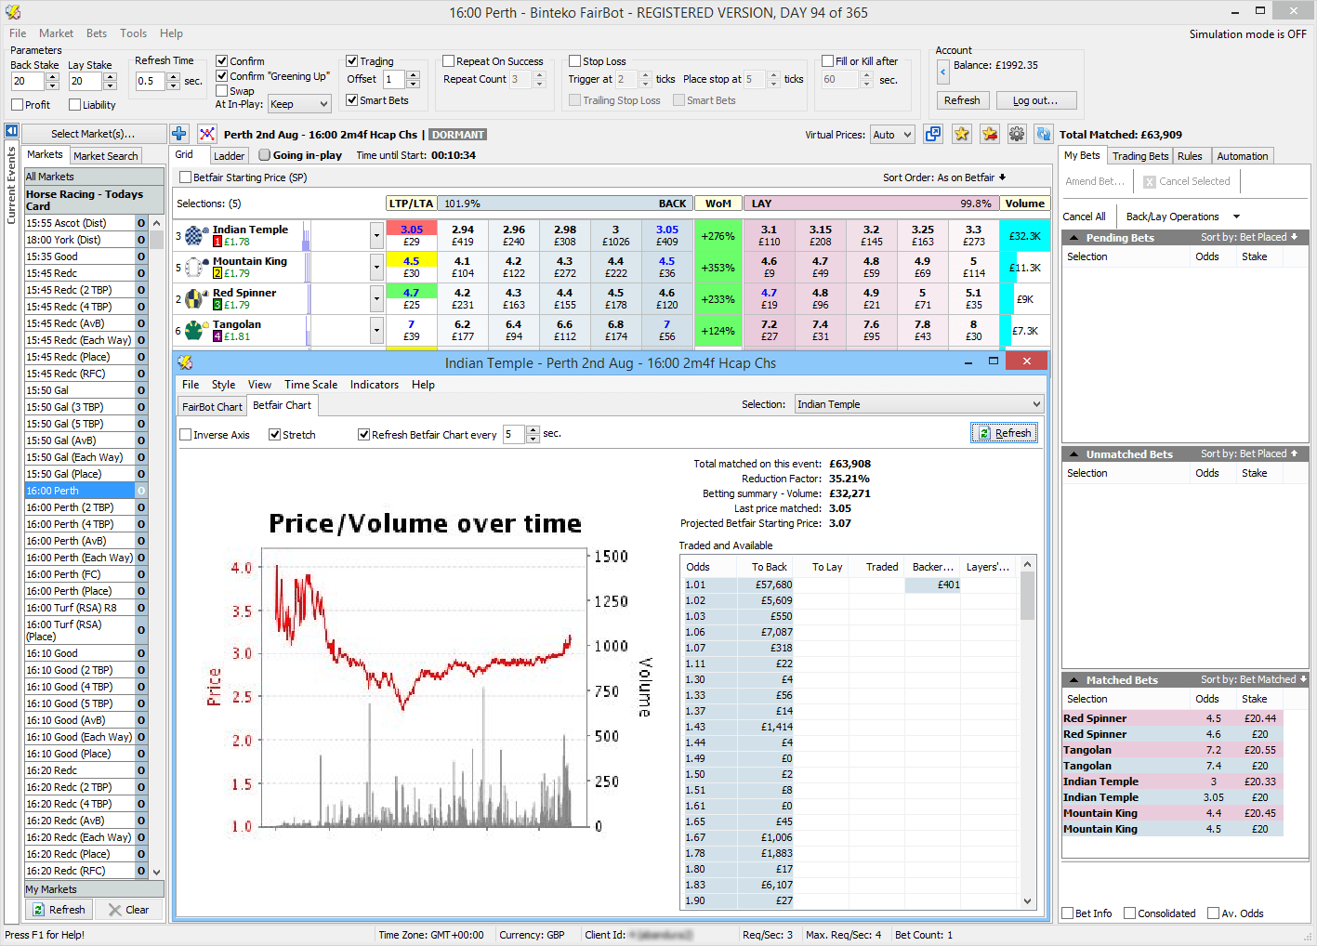Click Indian Temple's jockey silks icon
The height and width of the screenshot is (946, 1317).
pyautogui.click(x=194, y=235)
